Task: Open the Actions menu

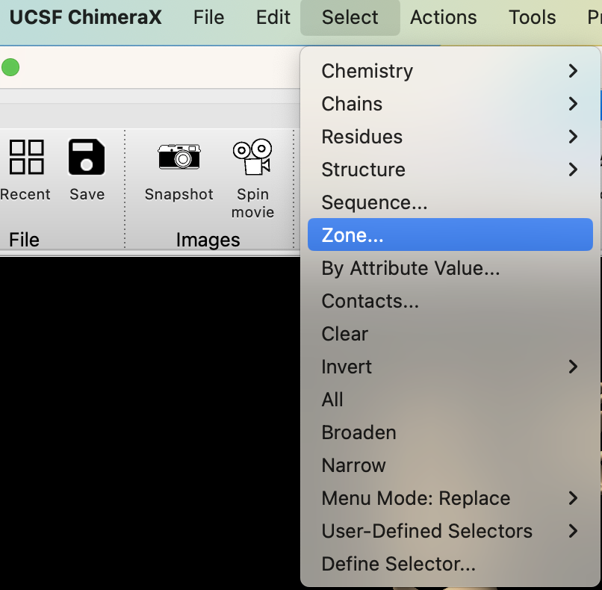Action: pyautogui.click(x=444, y=17)
